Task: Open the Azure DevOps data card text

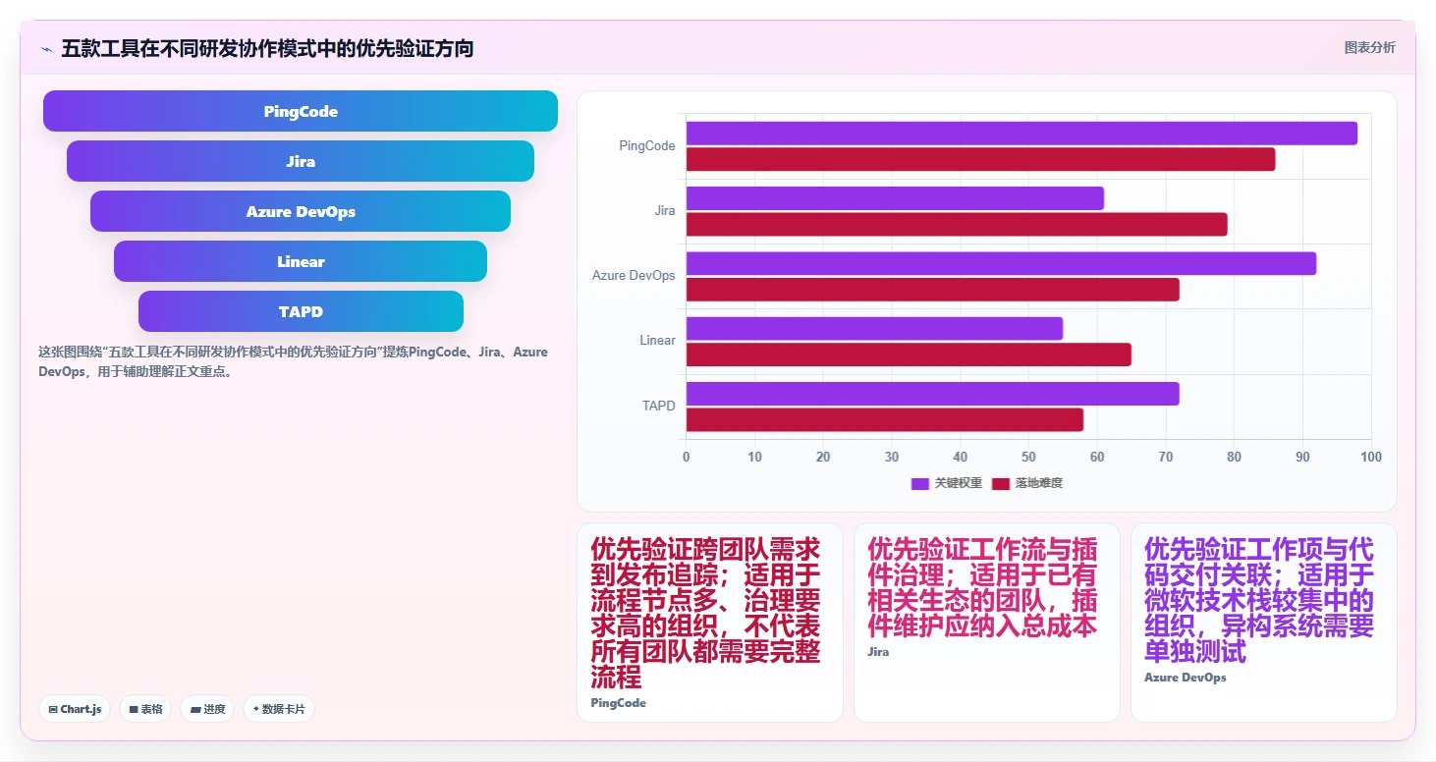Action: [x=1259, y=600]
